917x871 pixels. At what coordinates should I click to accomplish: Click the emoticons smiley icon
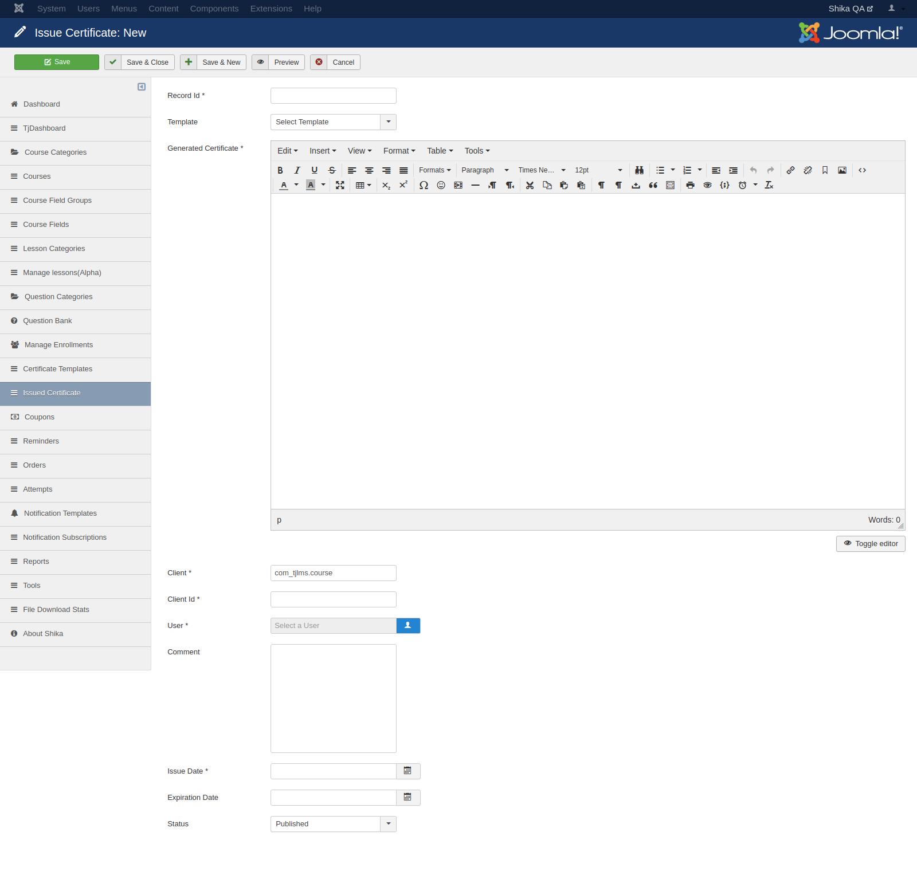(441, 185)
